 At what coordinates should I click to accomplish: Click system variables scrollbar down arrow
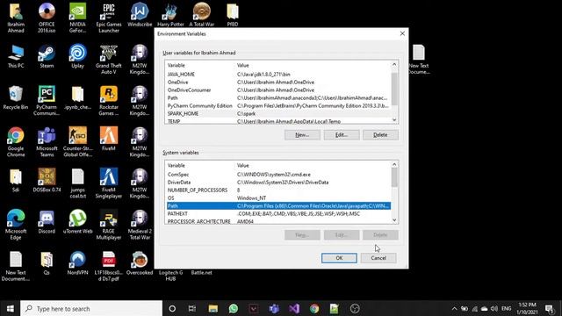click(x=394, y=220)
